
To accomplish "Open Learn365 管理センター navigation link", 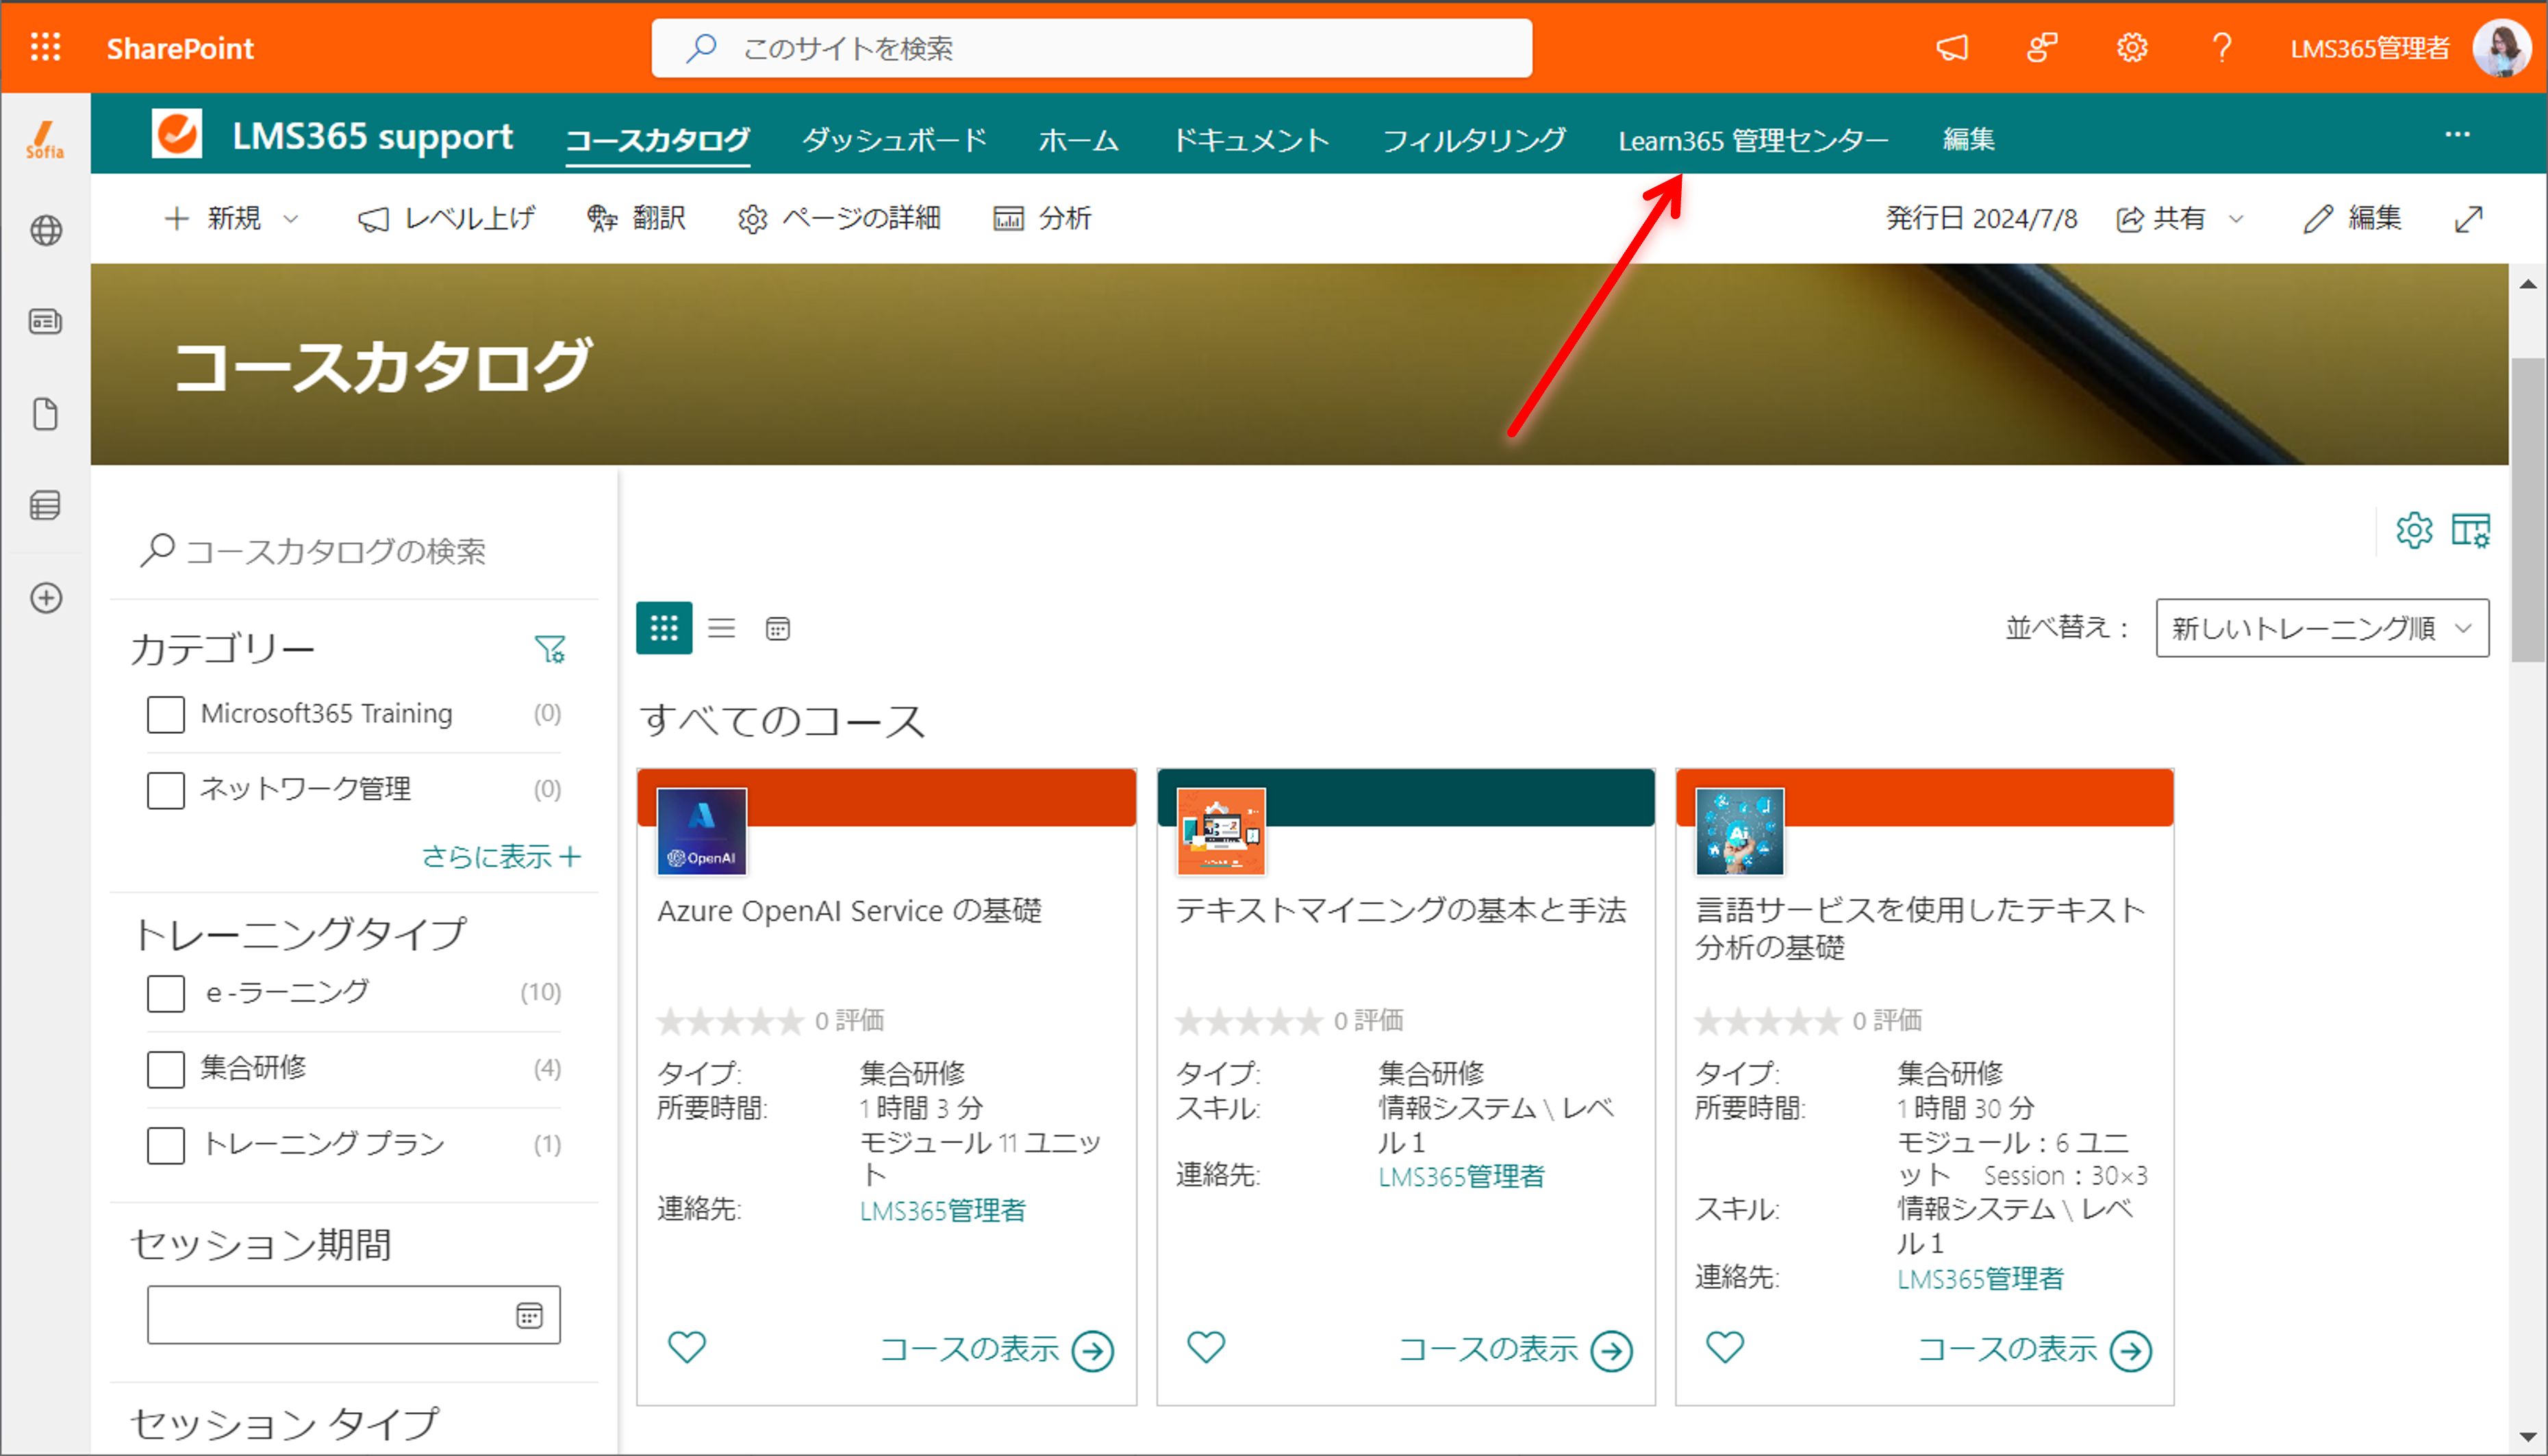I will point(1753,139).
